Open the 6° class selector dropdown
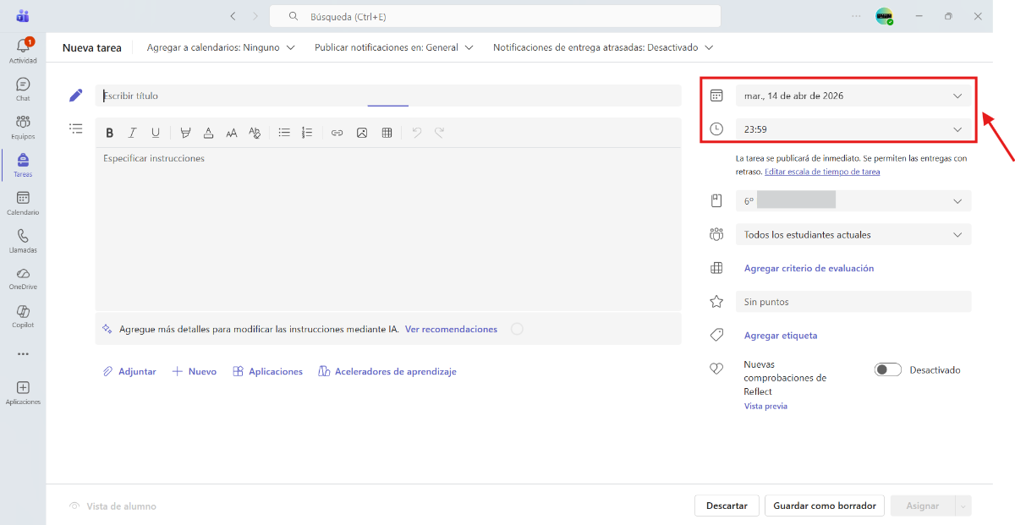The image size is (1015, 525). pyautogui.click(x=853, y=201)
